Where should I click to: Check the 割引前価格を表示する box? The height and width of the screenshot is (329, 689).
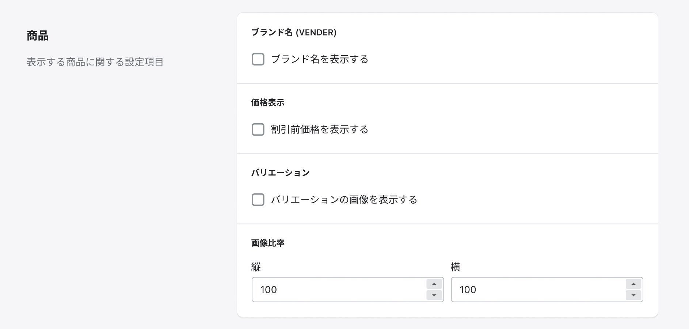[x=258, y=129]
